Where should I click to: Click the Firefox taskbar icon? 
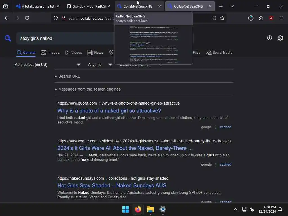[x=138, y=209]
